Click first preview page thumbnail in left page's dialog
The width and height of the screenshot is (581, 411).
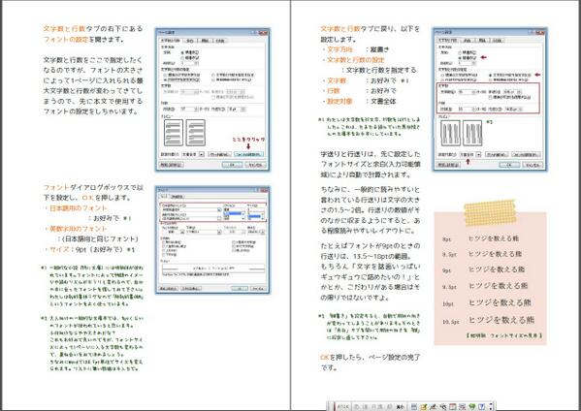pos(174,133)
